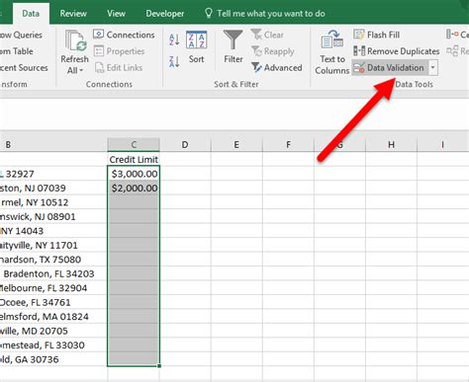Expand the Refresh All dropdown
The width and height of the screenshot is (469, 382).
[x=75, y=70]
